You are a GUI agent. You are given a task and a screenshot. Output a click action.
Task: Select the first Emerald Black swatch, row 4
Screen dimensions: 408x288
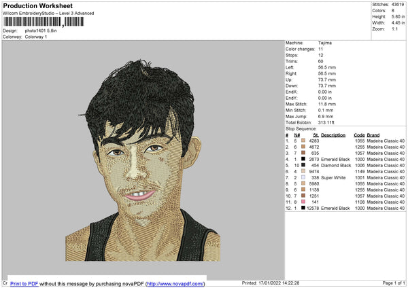pos(303,159)
